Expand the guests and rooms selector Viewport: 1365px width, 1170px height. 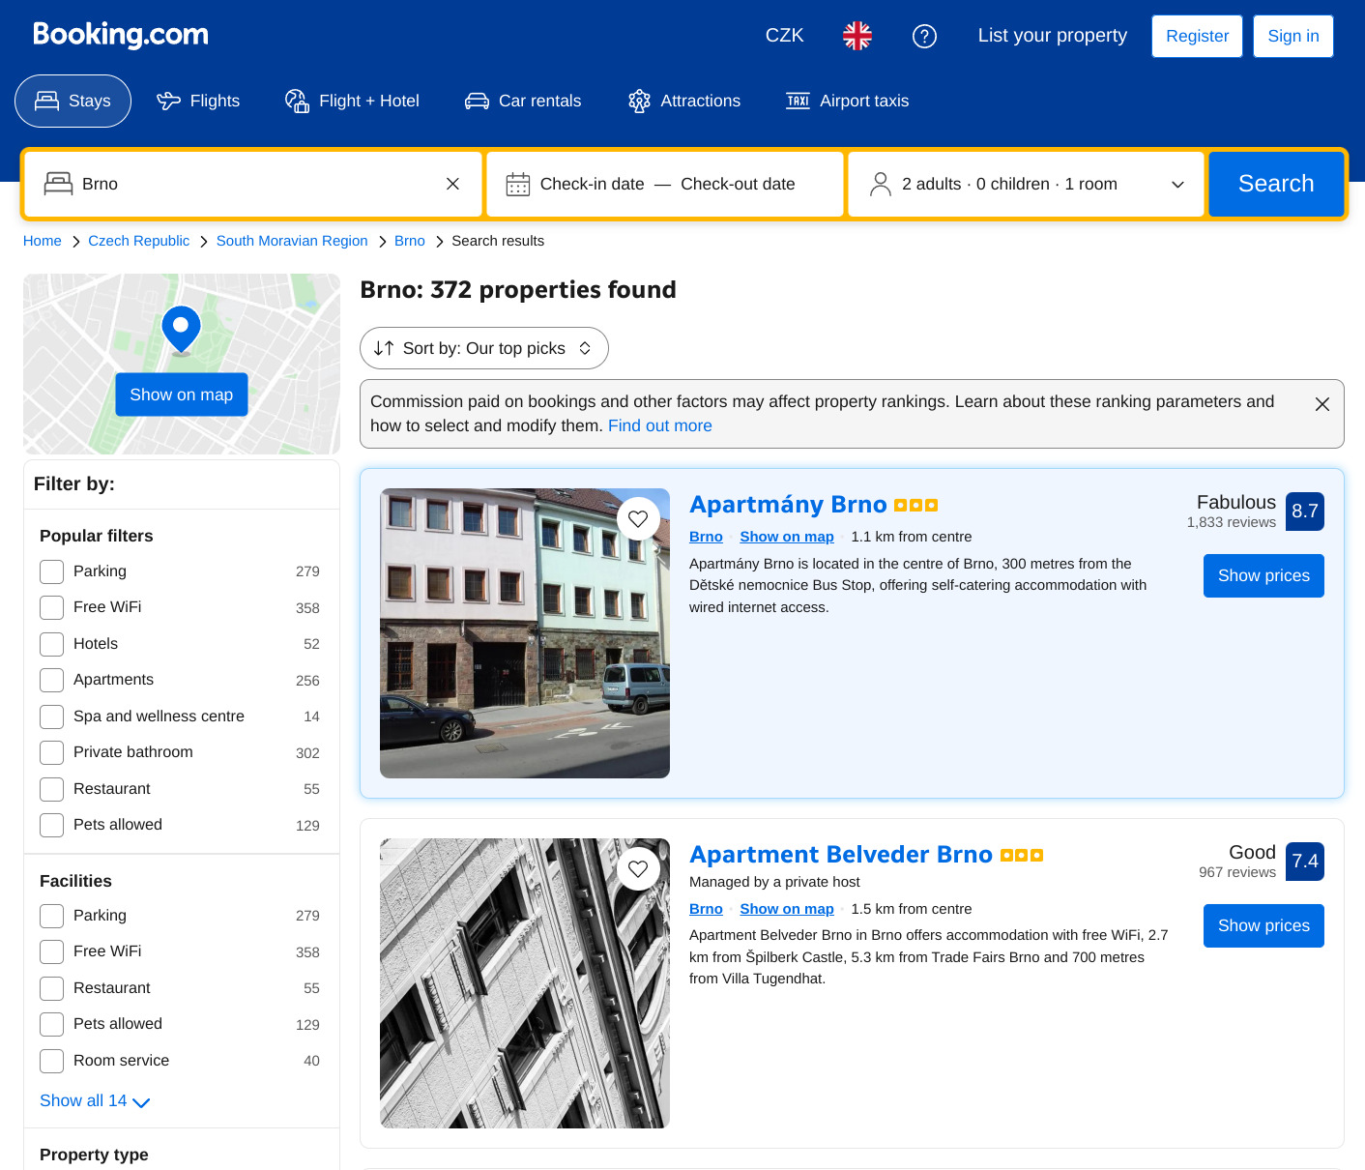[1026, 184]
